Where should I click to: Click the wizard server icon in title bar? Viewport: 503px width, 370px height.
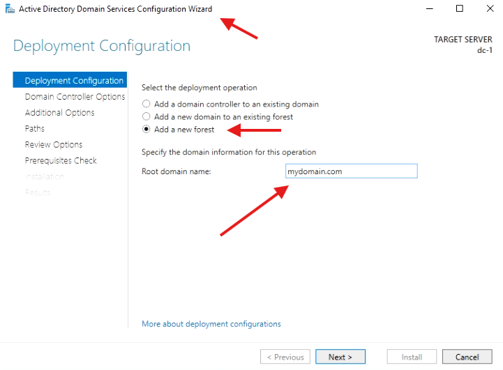point(10,8)
